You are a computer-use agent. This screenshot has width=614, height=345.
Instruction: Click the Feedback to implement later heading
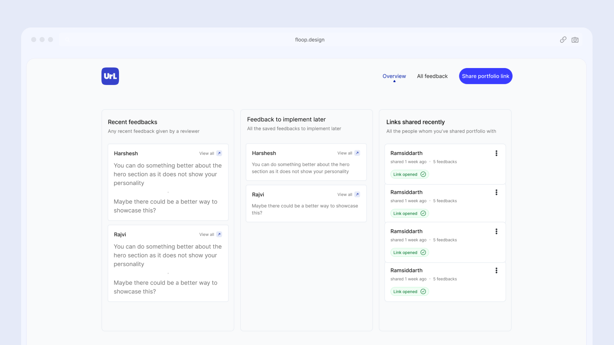tap(286, 119)
